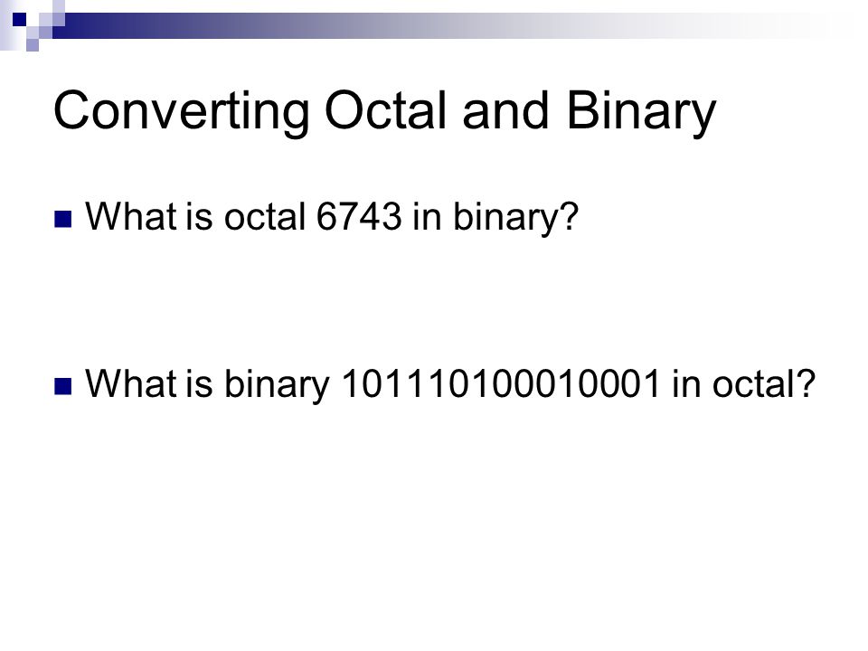Select the first blue square bullet marker
Image resolution: width=868 pixels, height=651 pixels.
63,220
